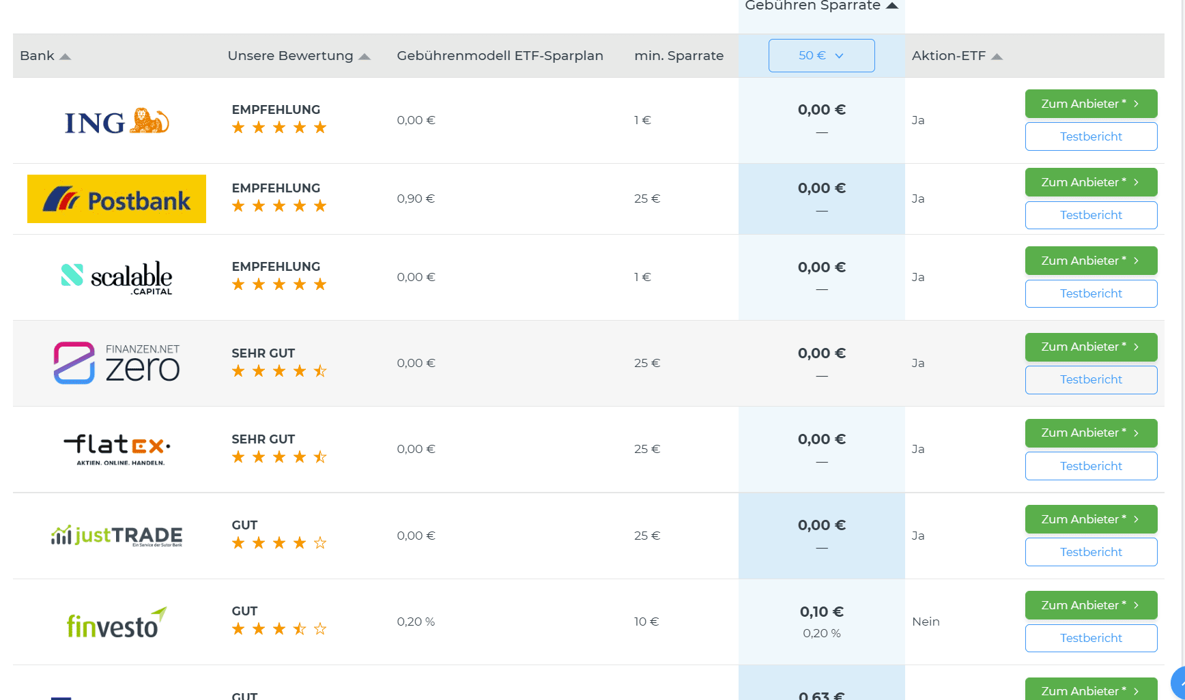Screen dimensions: 1185x700
Task: Click the ING five-star rating
Action: [x=279, y=128]
